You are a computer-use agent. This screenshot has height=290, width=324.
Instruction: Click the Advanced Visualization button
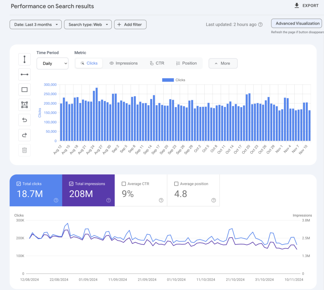pyautogui.click(x=297, y=23)
